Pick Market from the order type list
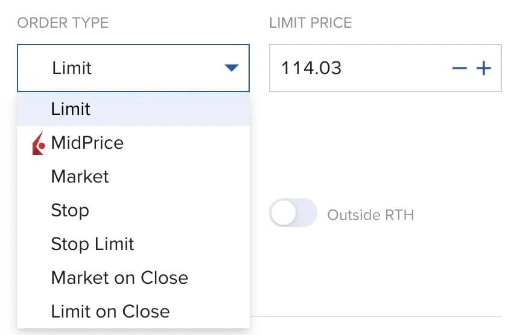The height and width of the screenshot is (335, 520). click(80, 177)
